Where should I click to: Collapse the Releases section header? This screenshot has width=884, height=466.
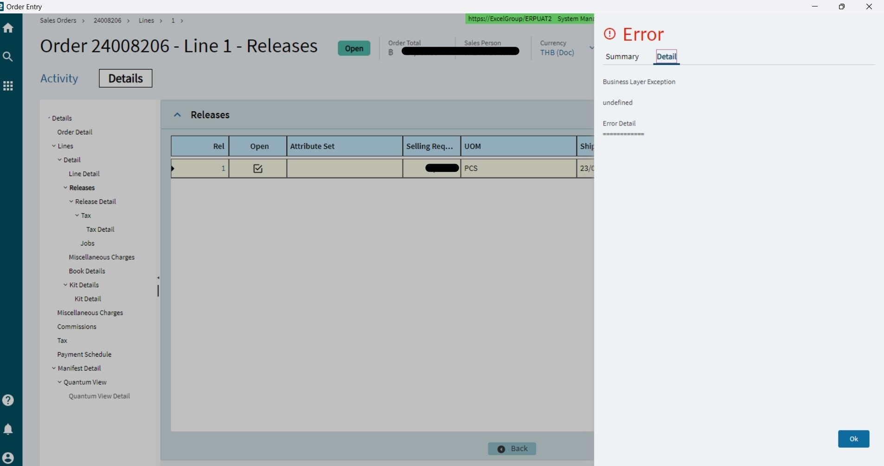178,114
